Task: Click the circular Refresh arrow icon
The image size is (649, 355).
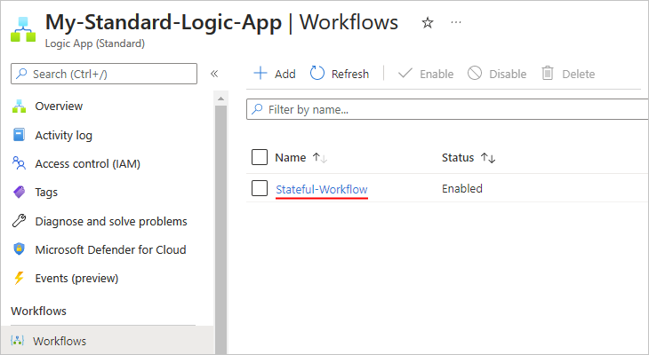Action: click(x=317, y=73)
